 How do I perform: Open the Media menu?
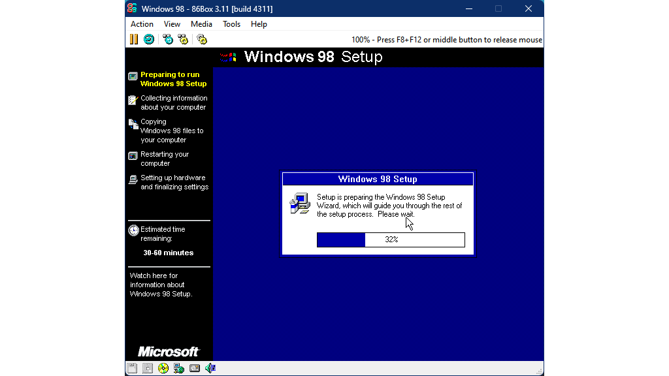coord(201,24)
